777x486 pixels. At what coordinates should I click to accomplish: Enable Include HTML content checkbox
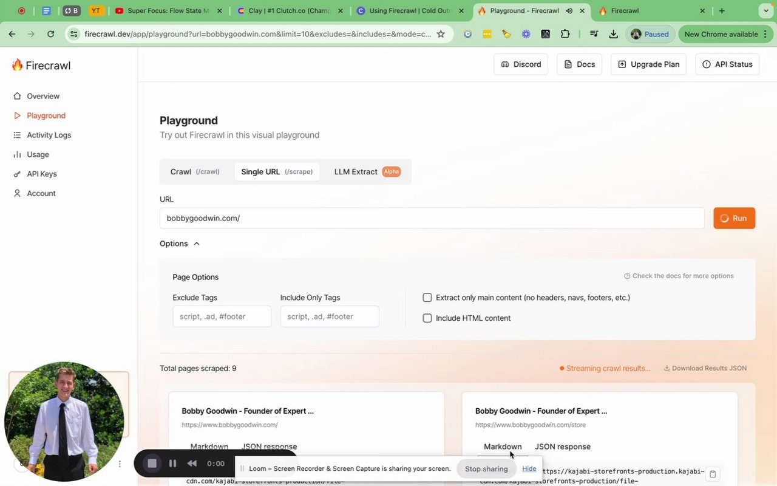(427, 318)
